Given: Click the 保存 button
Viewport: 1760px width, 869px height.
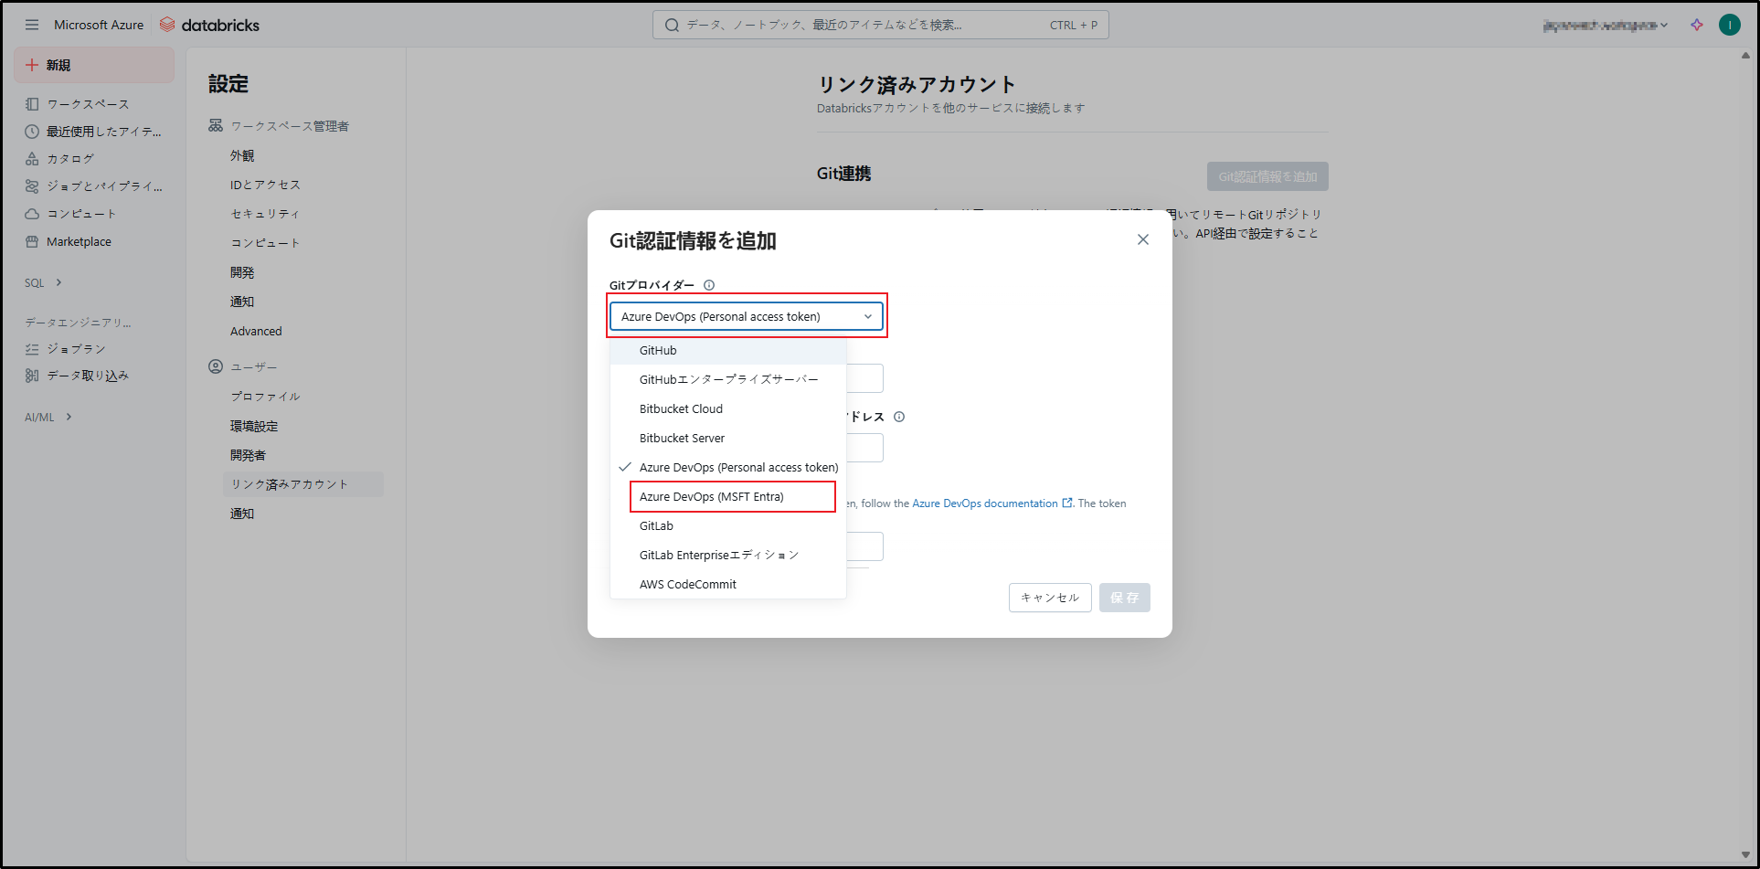Looking at the screenshot, I should pos(1125,598).
